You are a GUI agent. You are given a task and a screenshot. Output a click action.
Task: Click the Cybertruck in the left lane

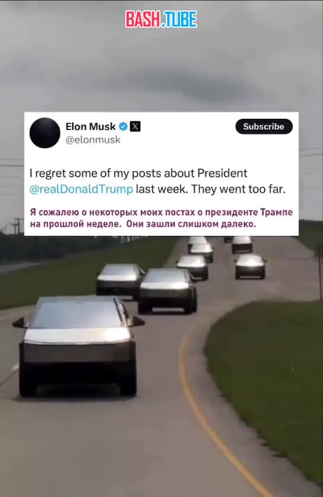point(119,281)
